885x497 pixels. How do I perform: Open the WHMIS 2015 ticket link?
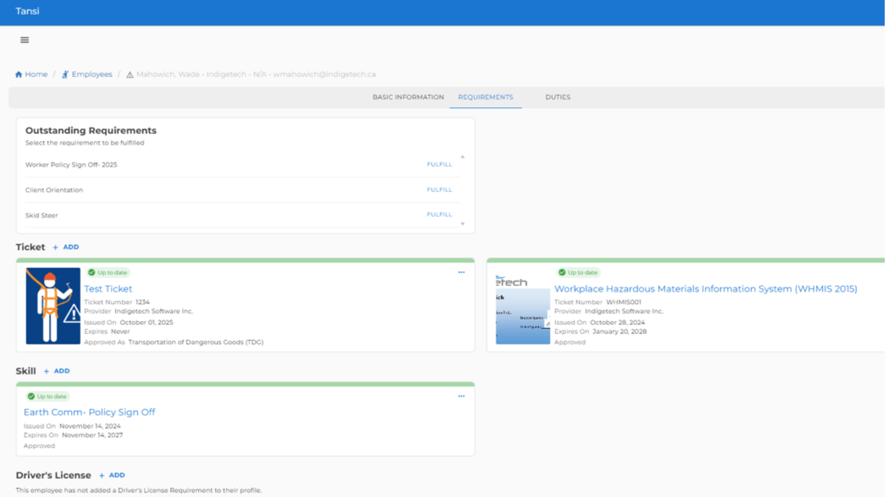(706, 289)
